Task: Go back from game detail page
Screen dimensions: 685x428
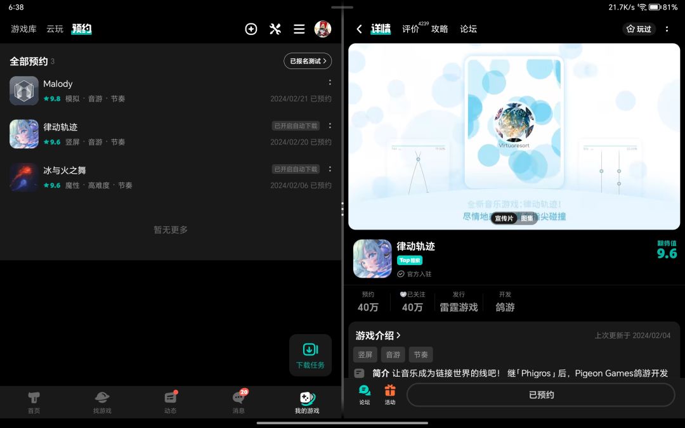Action: (x=359, y=29)
